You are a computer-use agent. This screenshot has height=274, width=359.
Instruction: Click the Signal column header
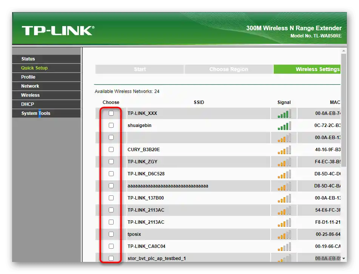(x=284, y=102)
